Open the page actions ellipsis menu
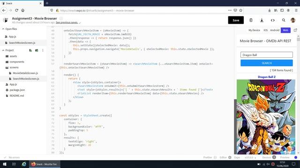The height and width of the screenshot is (168, 300). (x=230, y=10)
